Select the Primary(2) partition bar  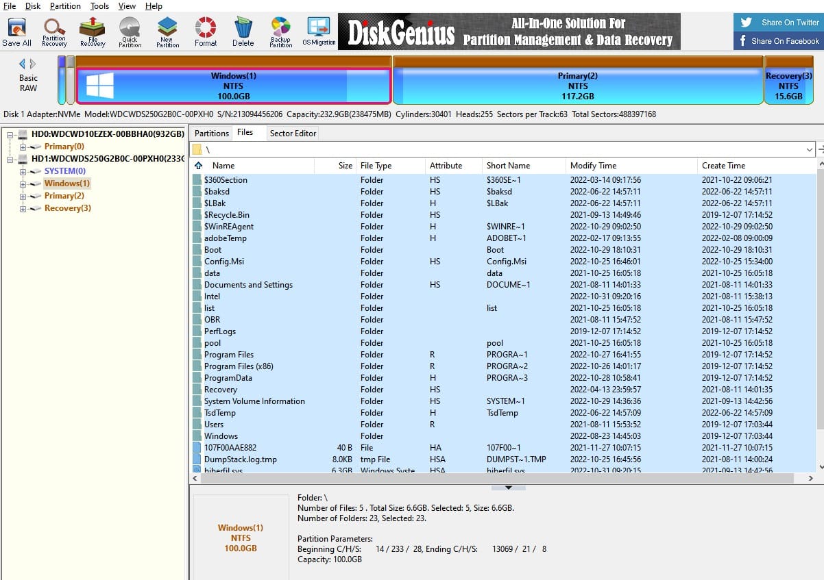578,86
